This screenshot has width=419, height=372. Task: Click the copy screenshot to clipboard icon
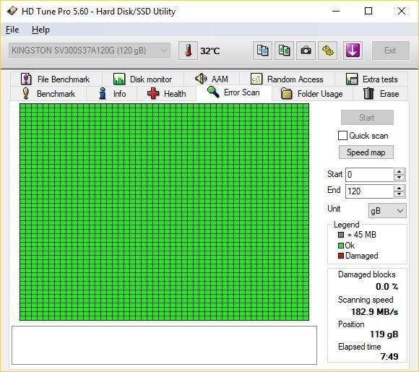[x=284, y=51]
